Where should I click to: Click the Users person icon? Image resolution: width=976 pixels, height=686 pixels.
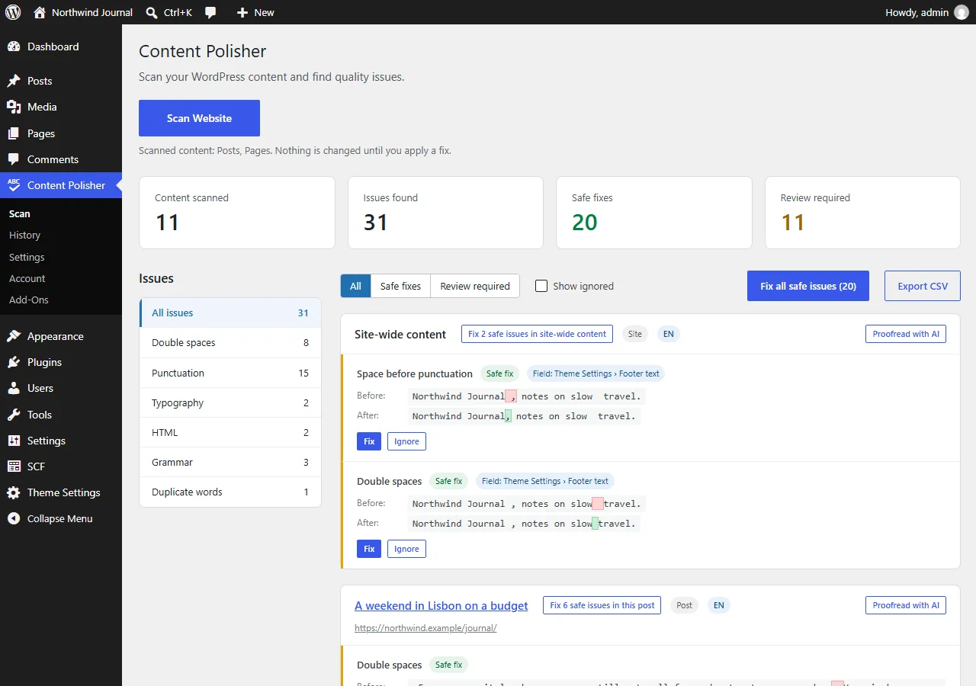point(14,388)
